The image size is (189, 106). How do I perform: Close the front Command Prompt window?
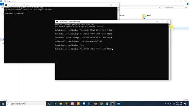tap(168, 21)
